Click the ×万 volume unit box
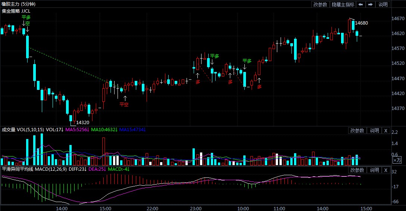The image size is (406, 211). click(x=397, y=160)
